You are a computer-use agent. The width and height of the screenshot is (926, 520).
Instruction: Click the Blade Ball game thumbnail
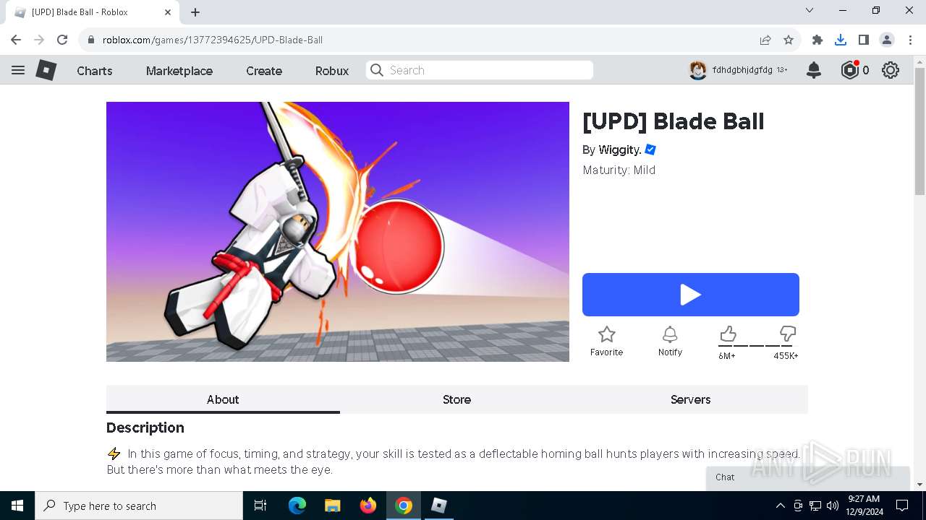pos(338,232)
